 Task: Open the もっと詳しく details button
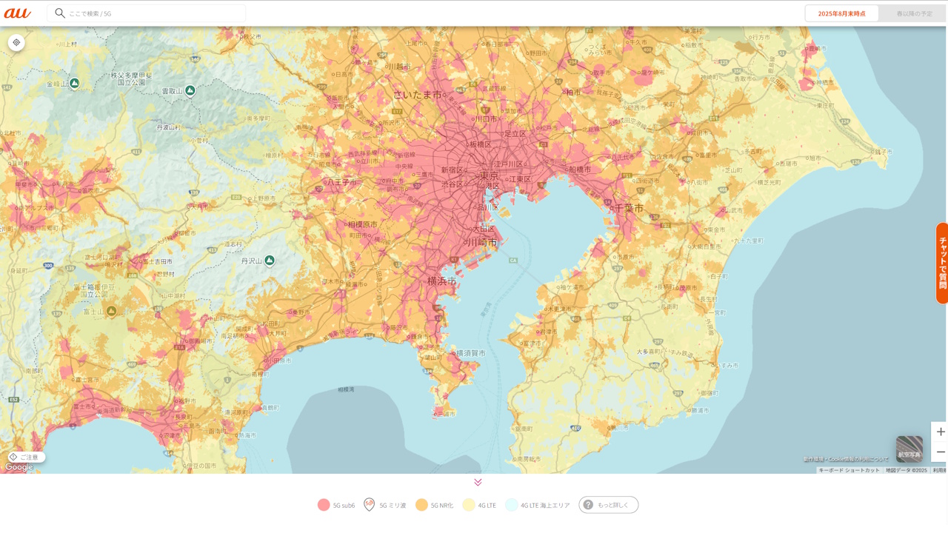pos(609,505)
